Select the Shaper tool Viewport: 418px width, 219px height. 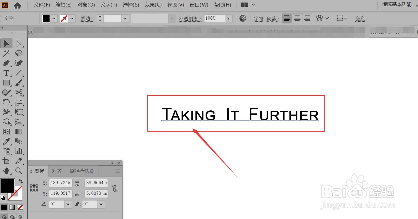pyautogui.click(x=6, y=92)
